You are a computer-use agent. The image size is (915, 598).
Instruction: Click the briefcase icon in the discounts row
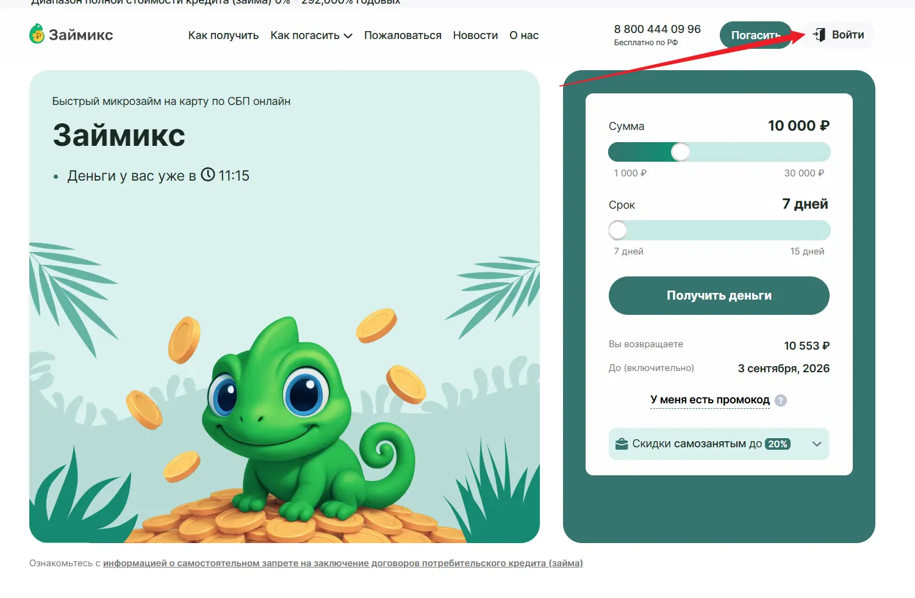coord(622,444)
